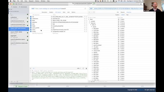
Task: Collapse the Index 0 node
Action: pyautogui.click(x=90, y=25)
